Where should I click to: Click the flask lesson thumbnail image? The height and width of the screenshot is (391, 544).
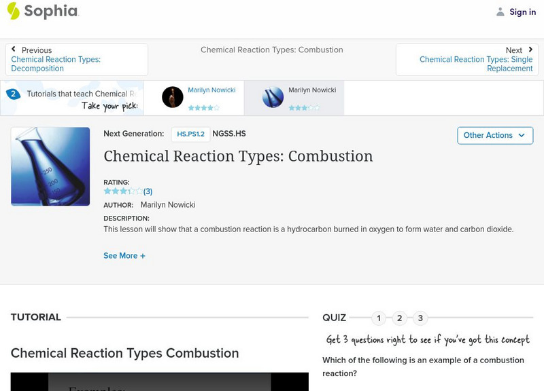coord(50,166)
